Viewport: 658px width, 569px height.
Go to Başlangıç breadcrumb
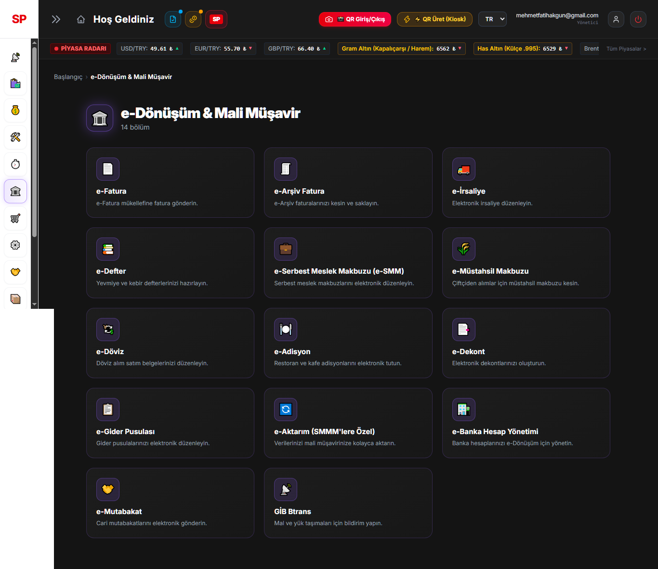pyautogui.click(x=68, y=77)
